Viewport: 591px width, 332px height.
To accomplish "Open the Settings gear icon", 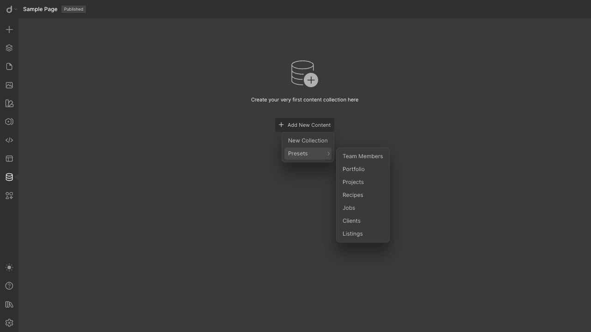I will click(9, 323).
